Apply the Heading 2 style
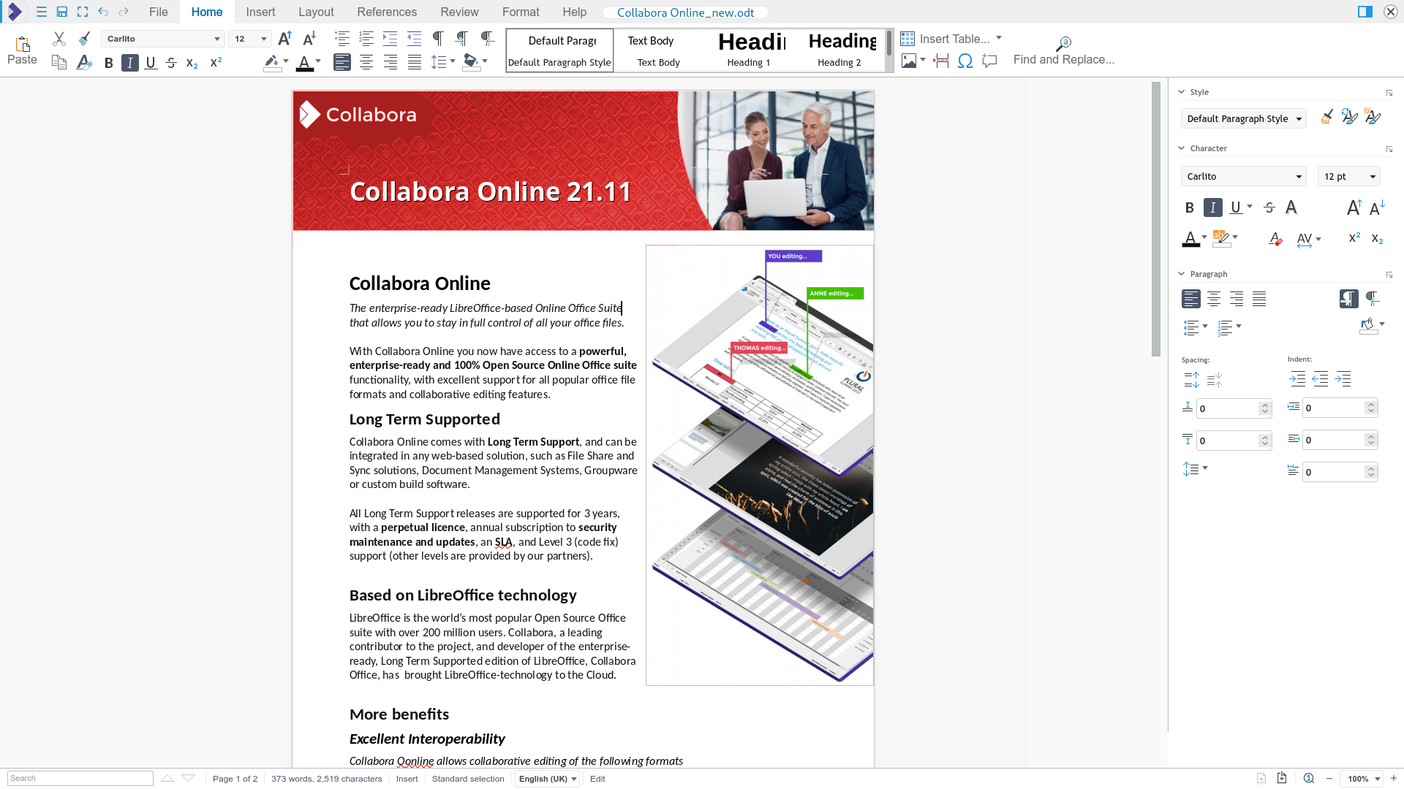The height and width of the screenshot is (789, 1404). (x=839, y=50)
